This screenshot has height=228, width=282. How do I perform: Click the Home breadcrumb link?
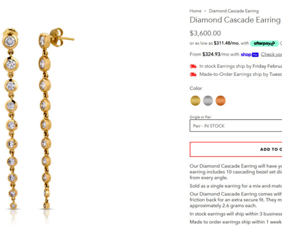coord(195,11)
